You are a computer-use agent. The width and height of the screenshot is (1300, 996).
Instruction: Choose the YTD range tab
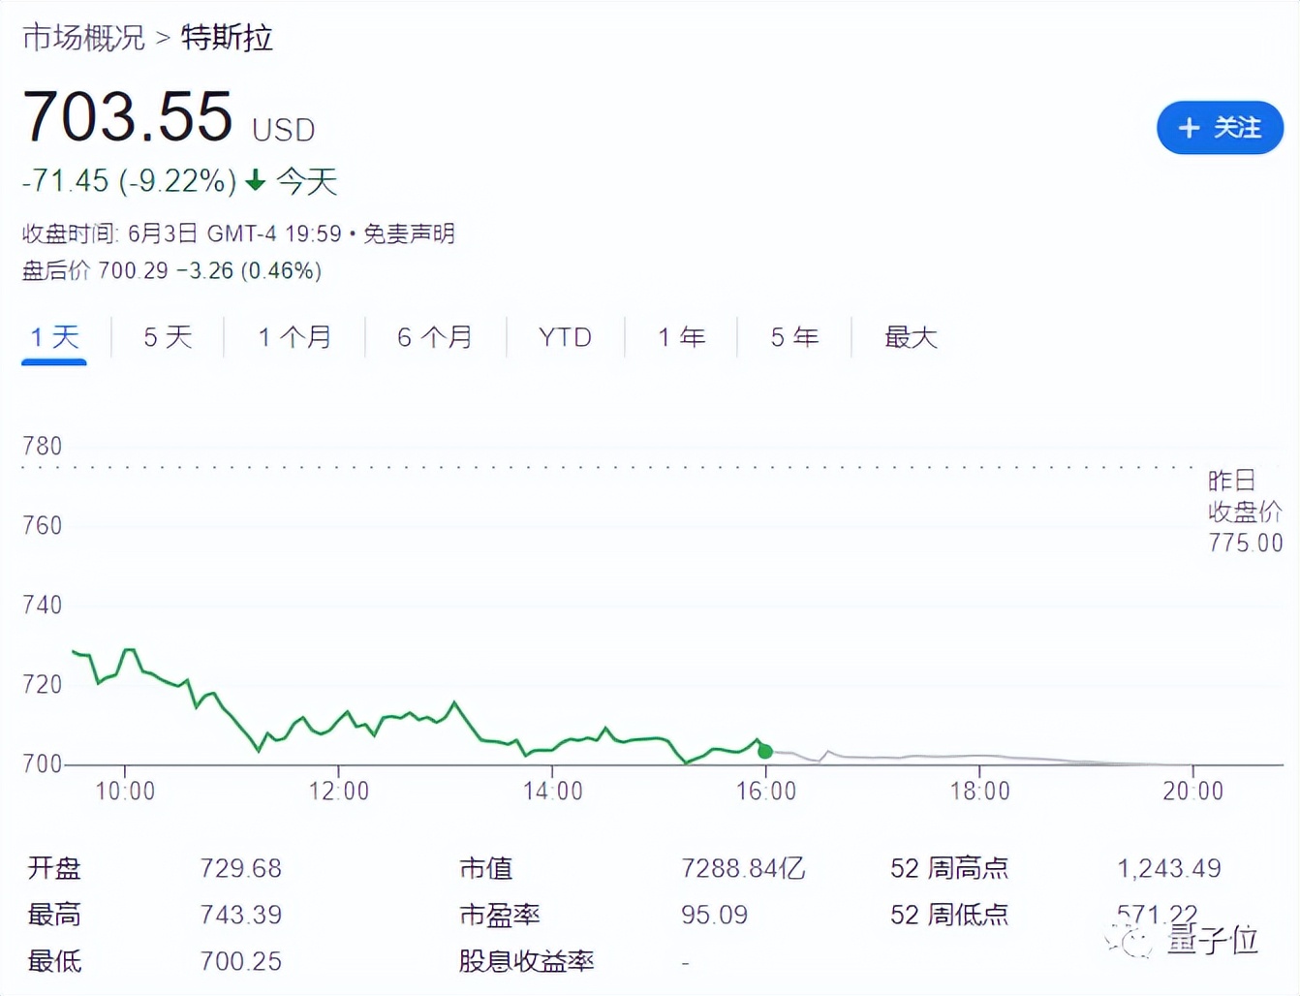tap(565, 337)
